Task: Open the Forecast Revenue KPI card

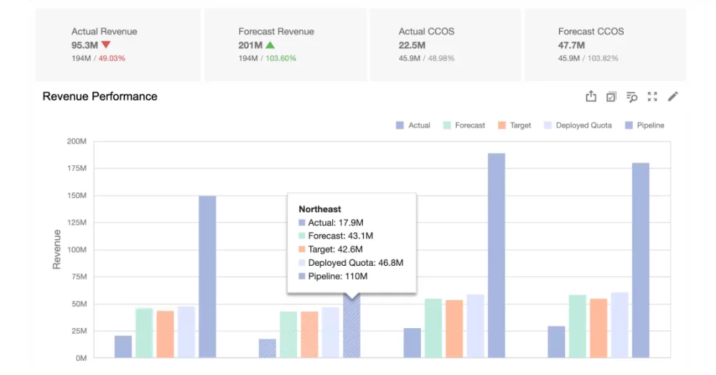Action: pos(285,45)
